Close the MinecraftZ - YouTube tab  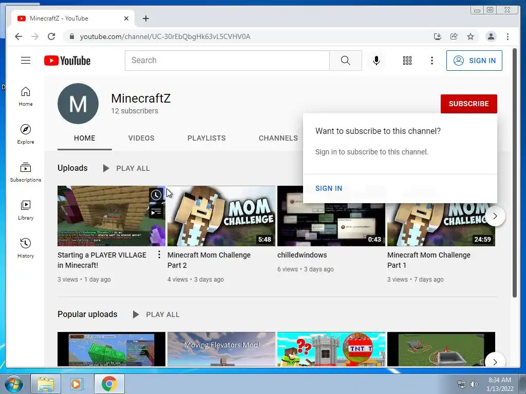[x=126, y=18]
